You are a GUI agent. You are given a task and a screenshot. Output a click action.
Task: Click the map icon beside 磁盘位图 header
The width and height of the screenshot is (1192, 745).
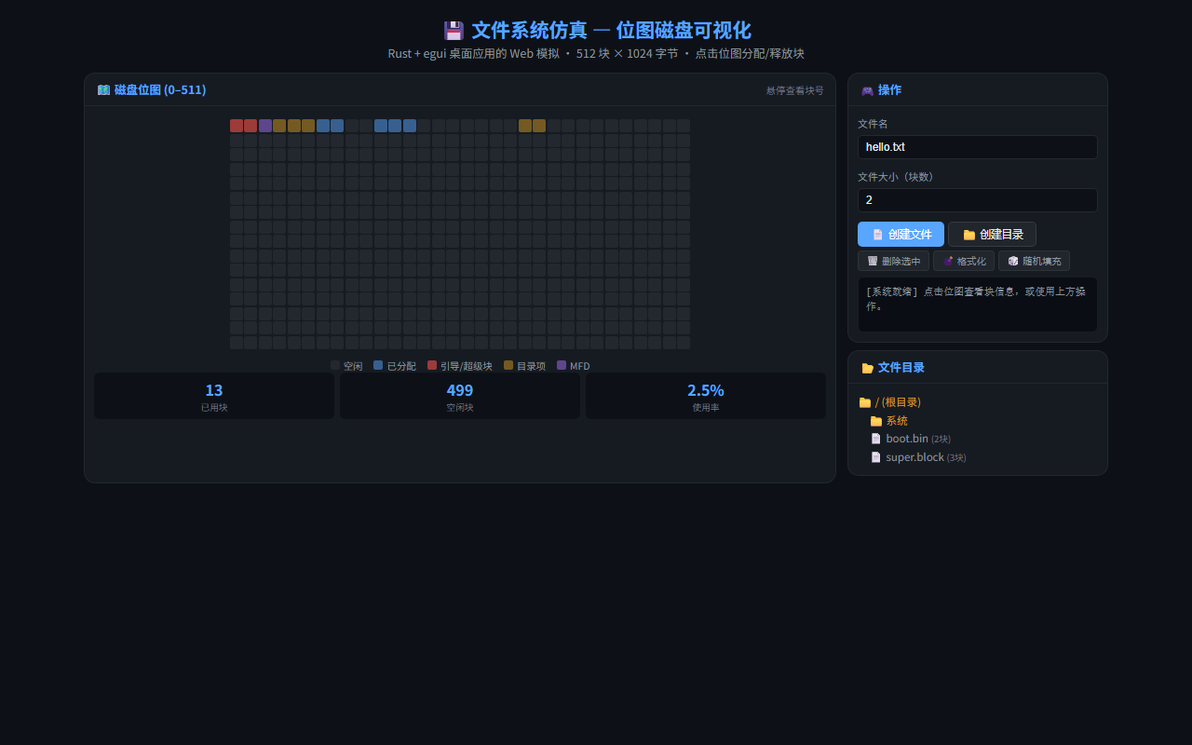coord(103,90)
